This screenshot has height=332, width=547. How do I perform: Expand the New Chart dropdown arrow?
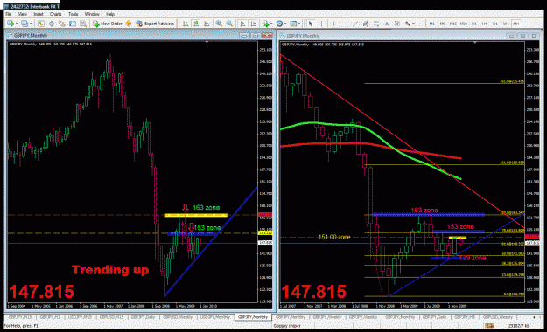click(17, 24)
